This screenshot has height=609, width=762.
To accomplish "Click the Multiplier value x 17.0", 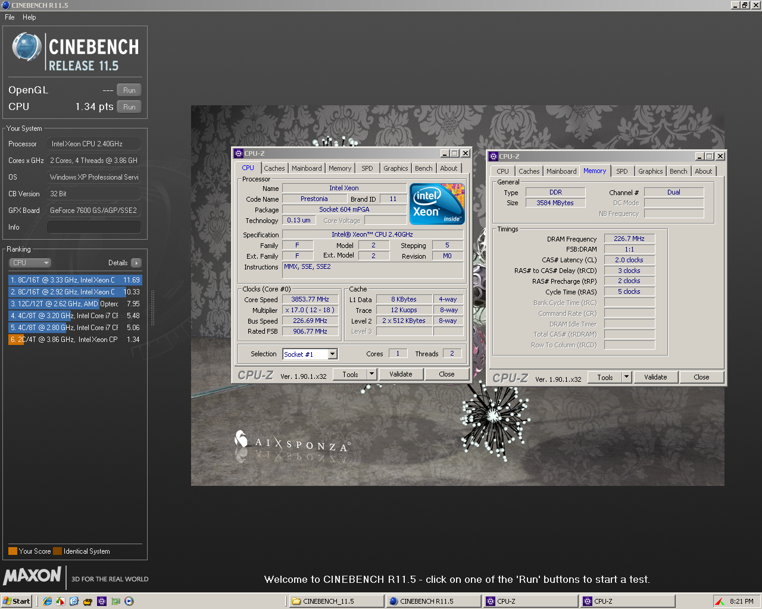I will coord(310,310).
